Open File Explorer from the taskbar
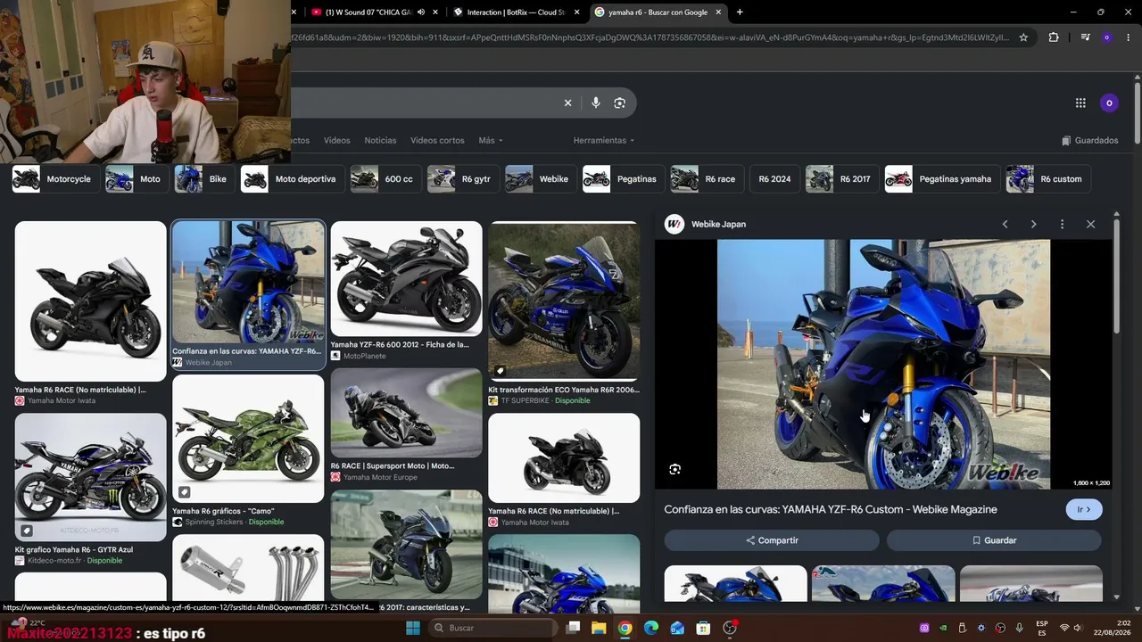The image size is (1142, 642). pos(599,628)
